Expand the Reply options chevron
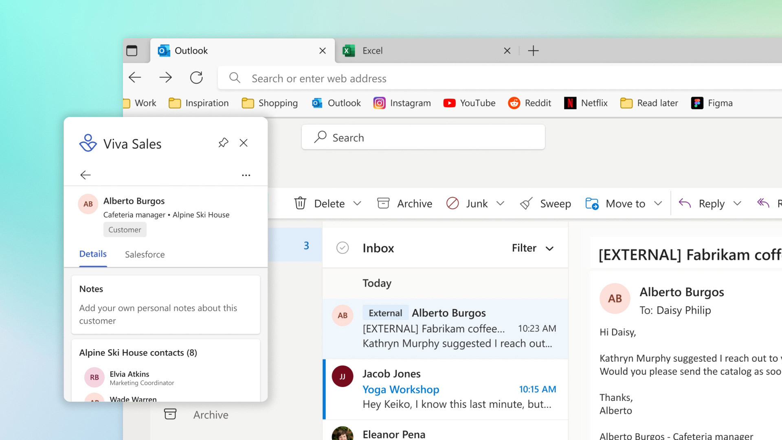Viewport: 782px width, 440px height. click(x=738, y=203)
